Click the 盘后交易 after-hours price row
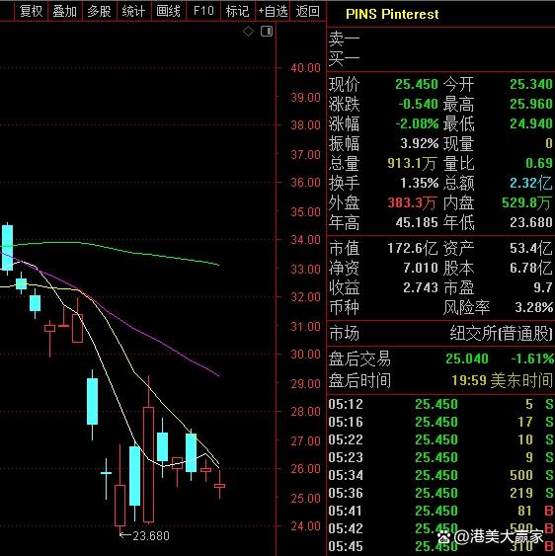The height and width of the screenshot is (556, 555). [440, 358]
